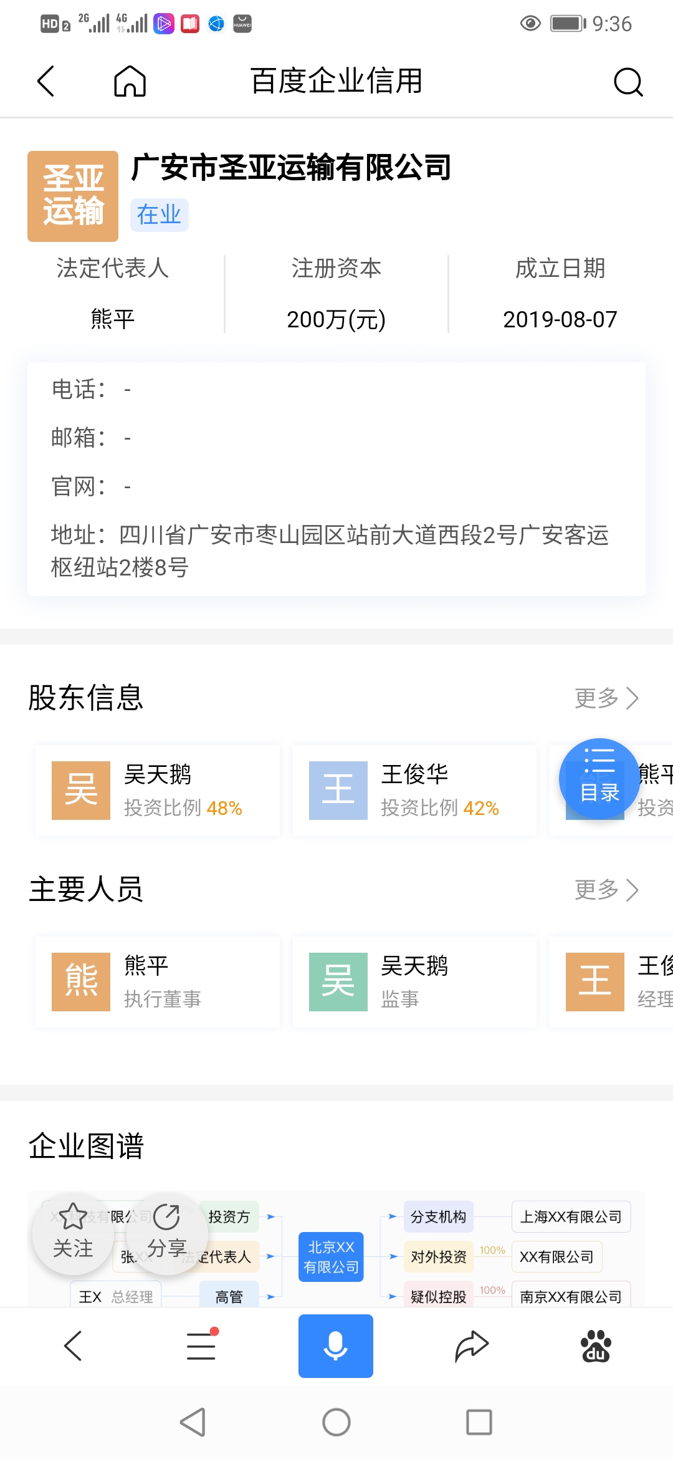
Task: Expand 主要人员 with 更多 arrow
Action: (606, 890)
